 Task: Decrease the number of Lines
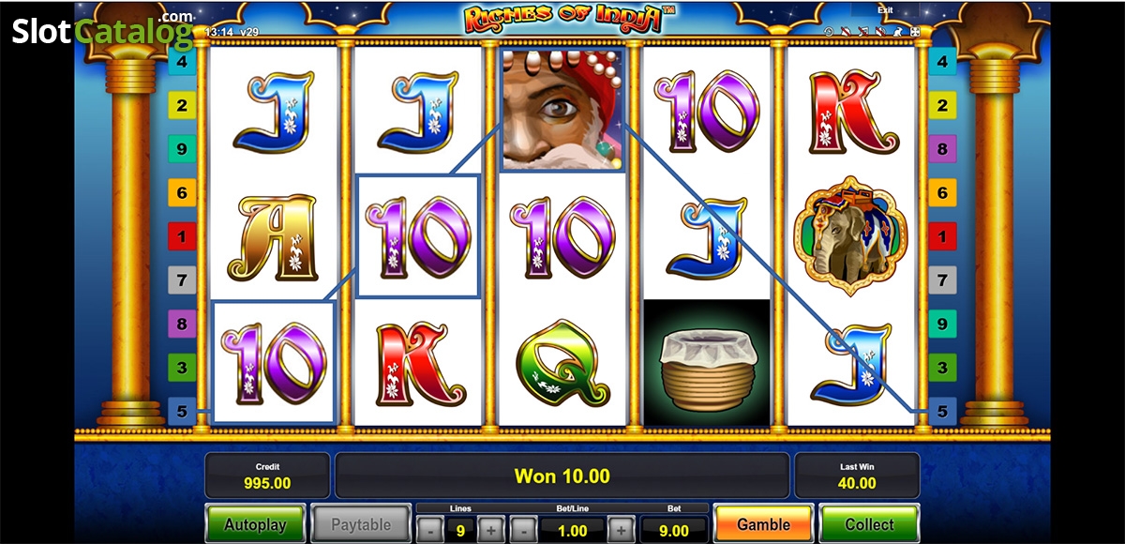(429, 530)
